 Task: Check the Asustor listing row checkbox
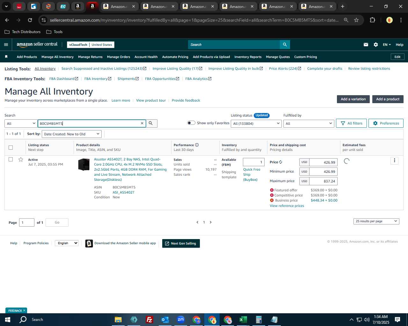tap(11, 159)
